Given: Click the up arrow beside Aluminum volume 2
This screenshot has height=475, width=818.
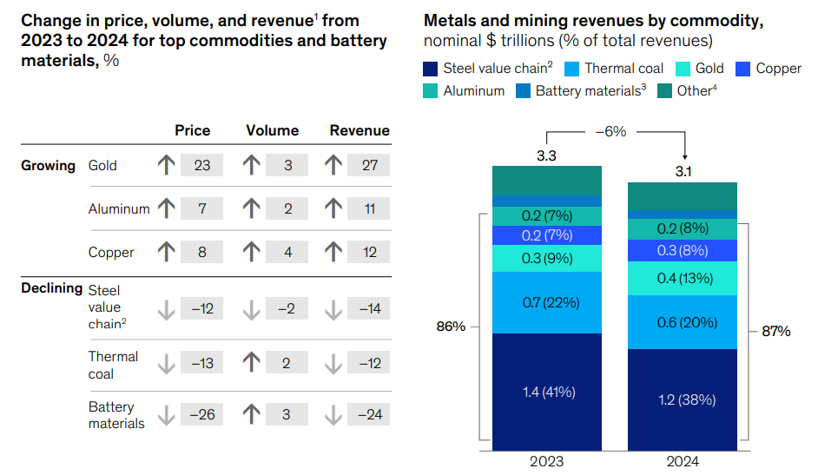Looking at the screenshot, I should click(x=252, y=208).
